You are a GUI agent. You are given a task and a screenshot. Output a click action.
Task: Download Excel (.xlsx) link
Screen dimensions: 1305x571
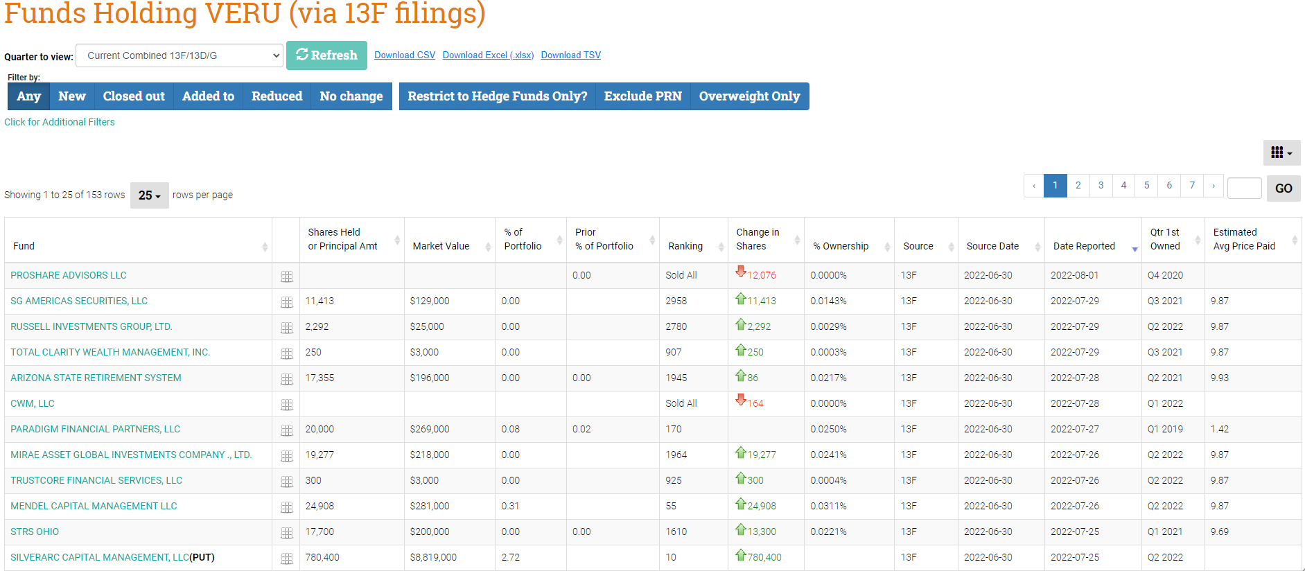click(x=488, y=55)
